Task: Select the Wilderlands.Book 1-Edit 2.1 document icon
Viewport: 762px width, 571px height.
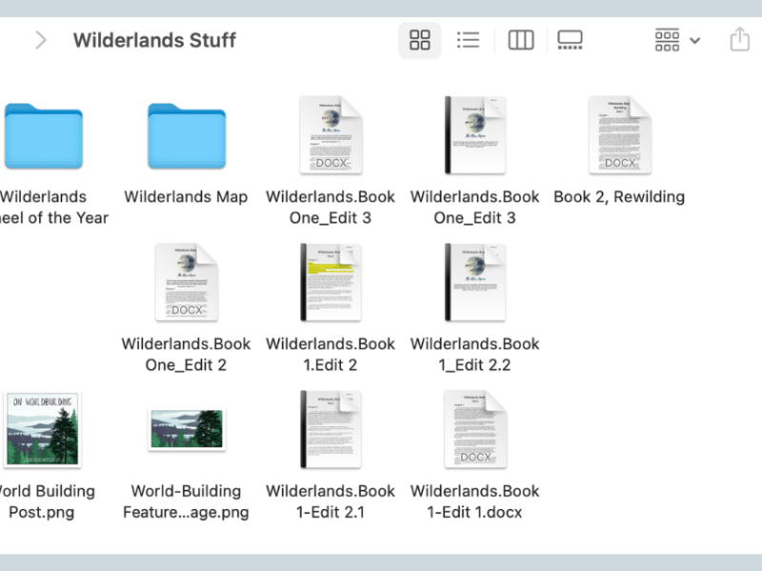Action: point(331,429)
